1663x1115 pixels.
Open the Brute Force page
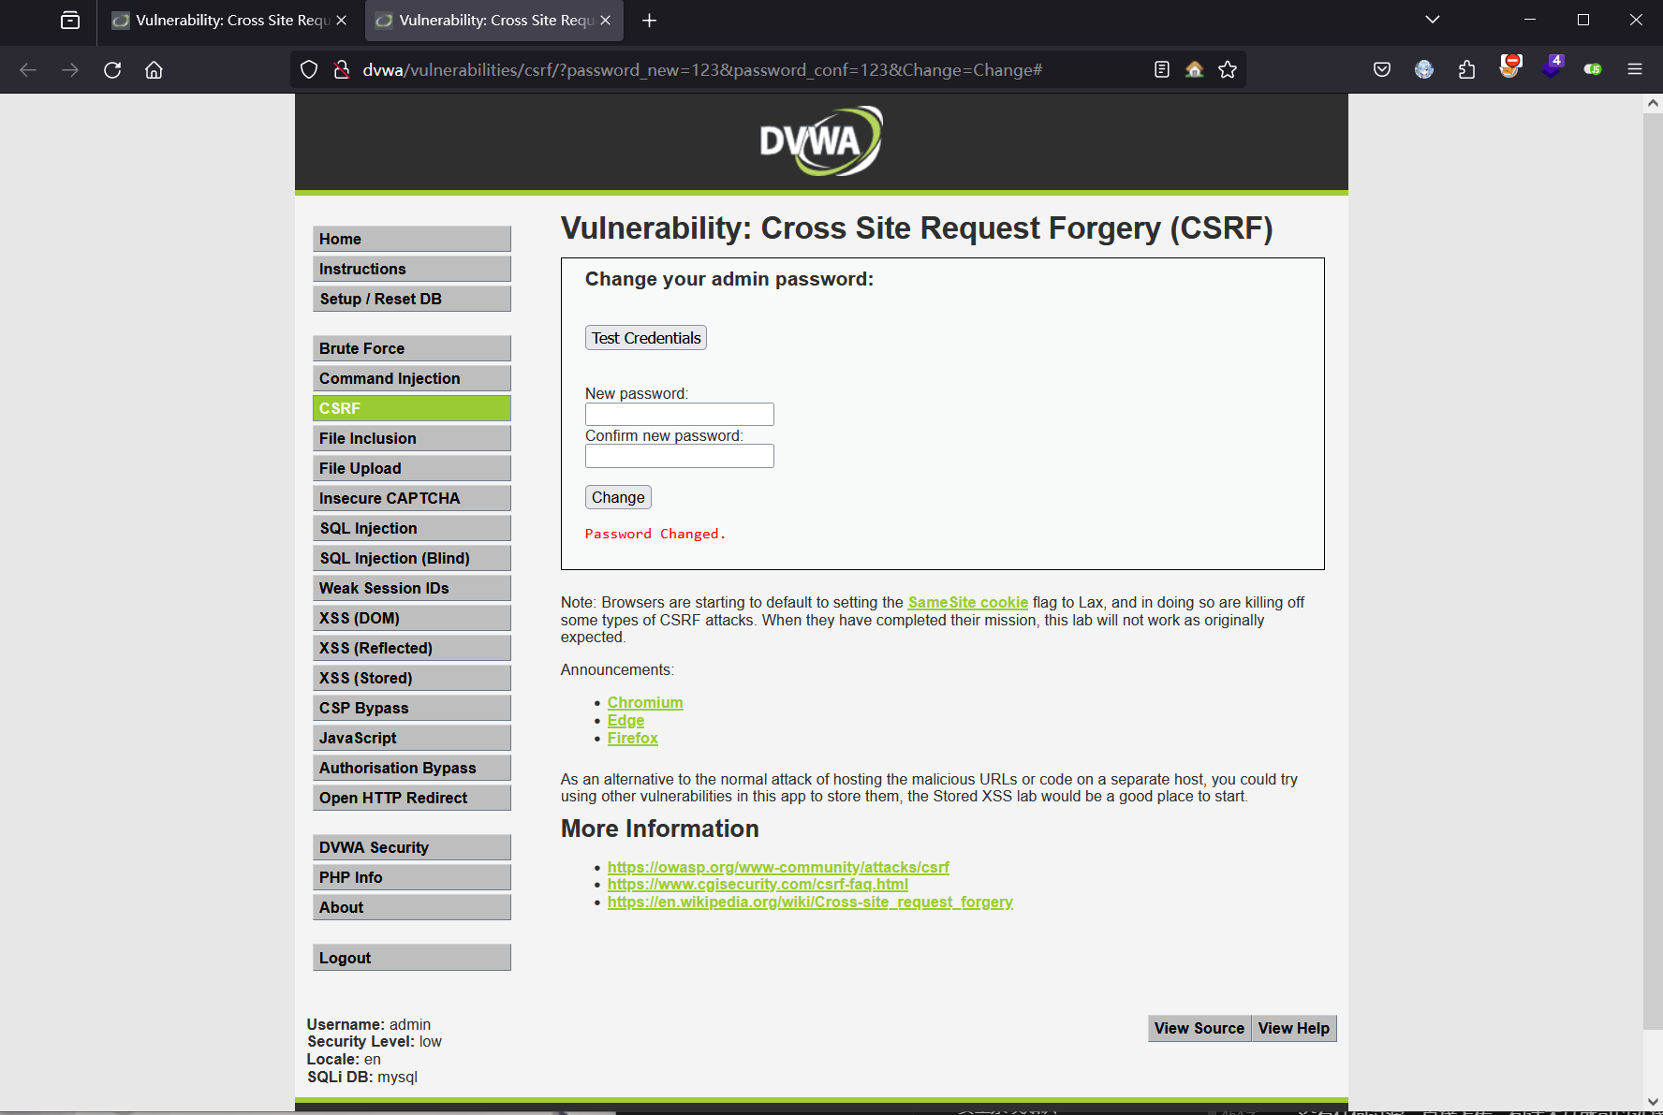point(412,348)
